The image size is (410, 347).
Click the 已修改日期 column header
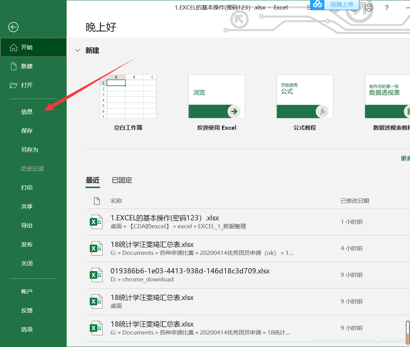point(355,201)
